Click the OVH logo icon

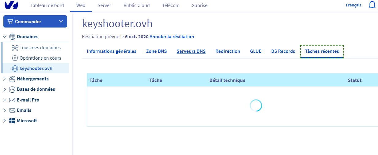[11, 5]
